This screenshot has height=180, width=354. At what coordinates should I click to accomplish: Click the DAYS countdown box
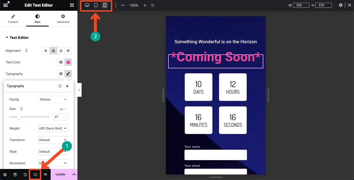199,87
